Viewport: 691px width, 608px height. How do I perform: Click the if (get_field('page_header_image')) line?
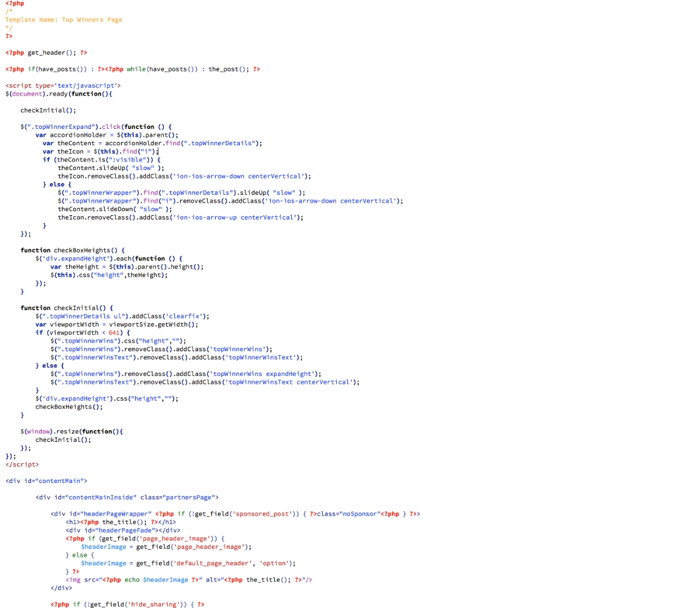145,539
